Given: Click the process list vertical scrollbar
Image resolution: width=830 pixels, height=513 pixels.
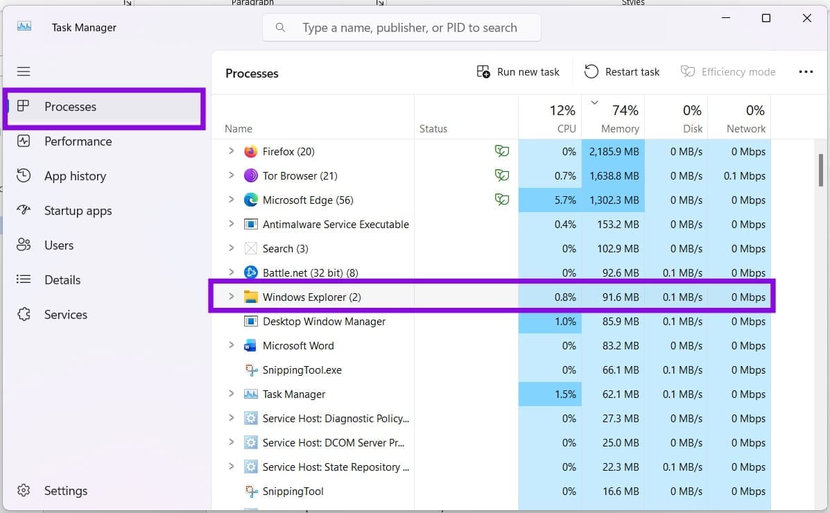Looking at the screenshot, I should (821, 170).
